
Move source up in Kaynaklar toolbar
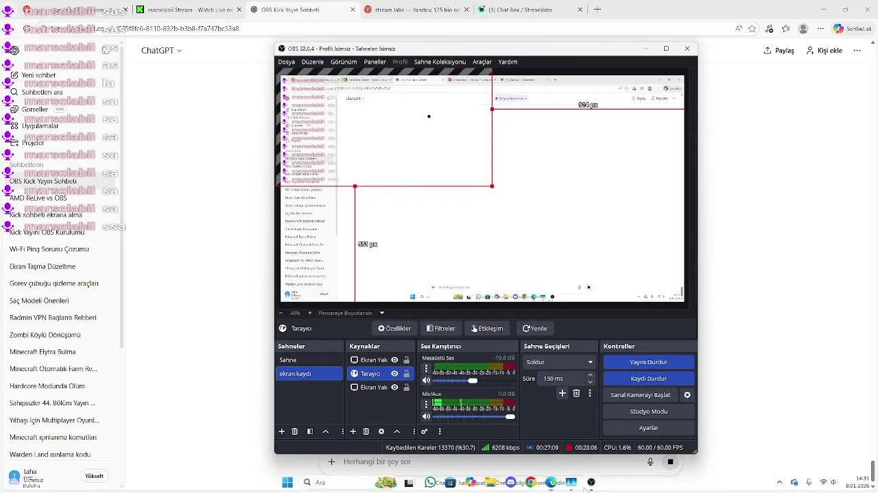click(396, 431)
